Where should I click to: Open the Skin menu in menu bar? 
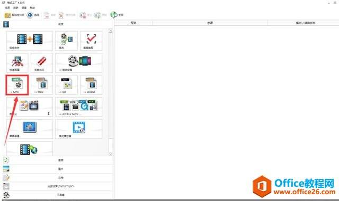click(x=15, y=7)
